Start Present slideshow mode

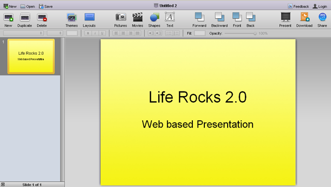(x=285, y=20)
